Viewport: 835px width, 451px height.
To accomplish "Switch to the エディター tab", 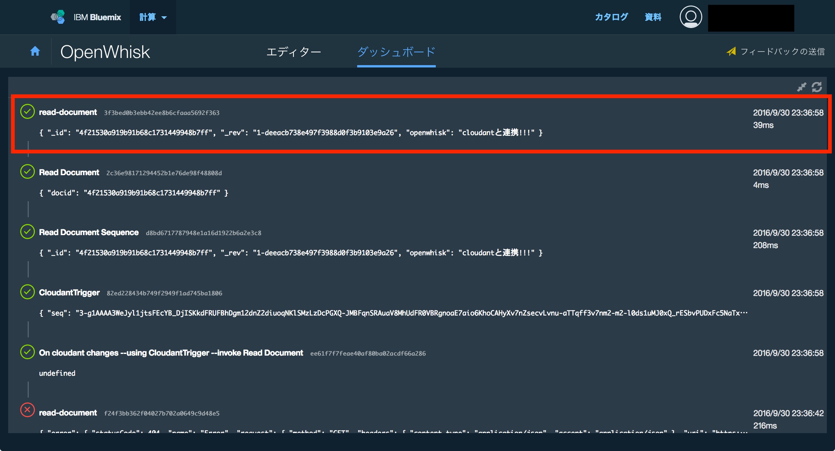I will (294, 52).
